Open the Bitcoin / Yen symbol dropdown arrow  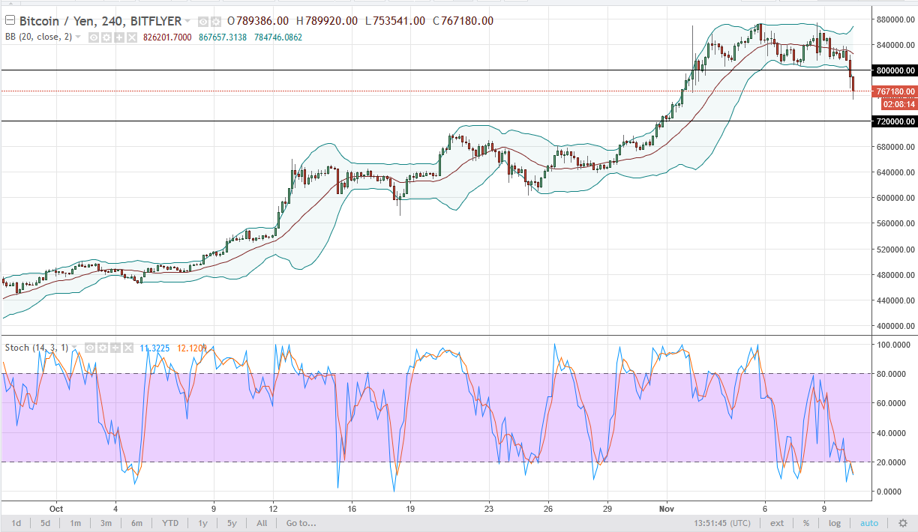[x=187, y=21]
